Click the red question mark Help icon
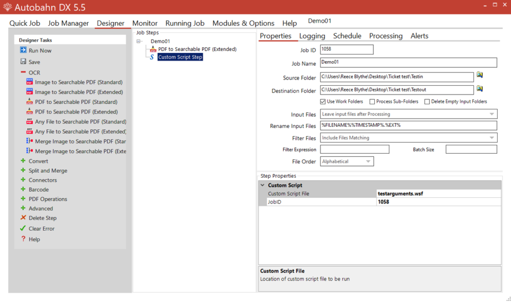 click(23, 239)
